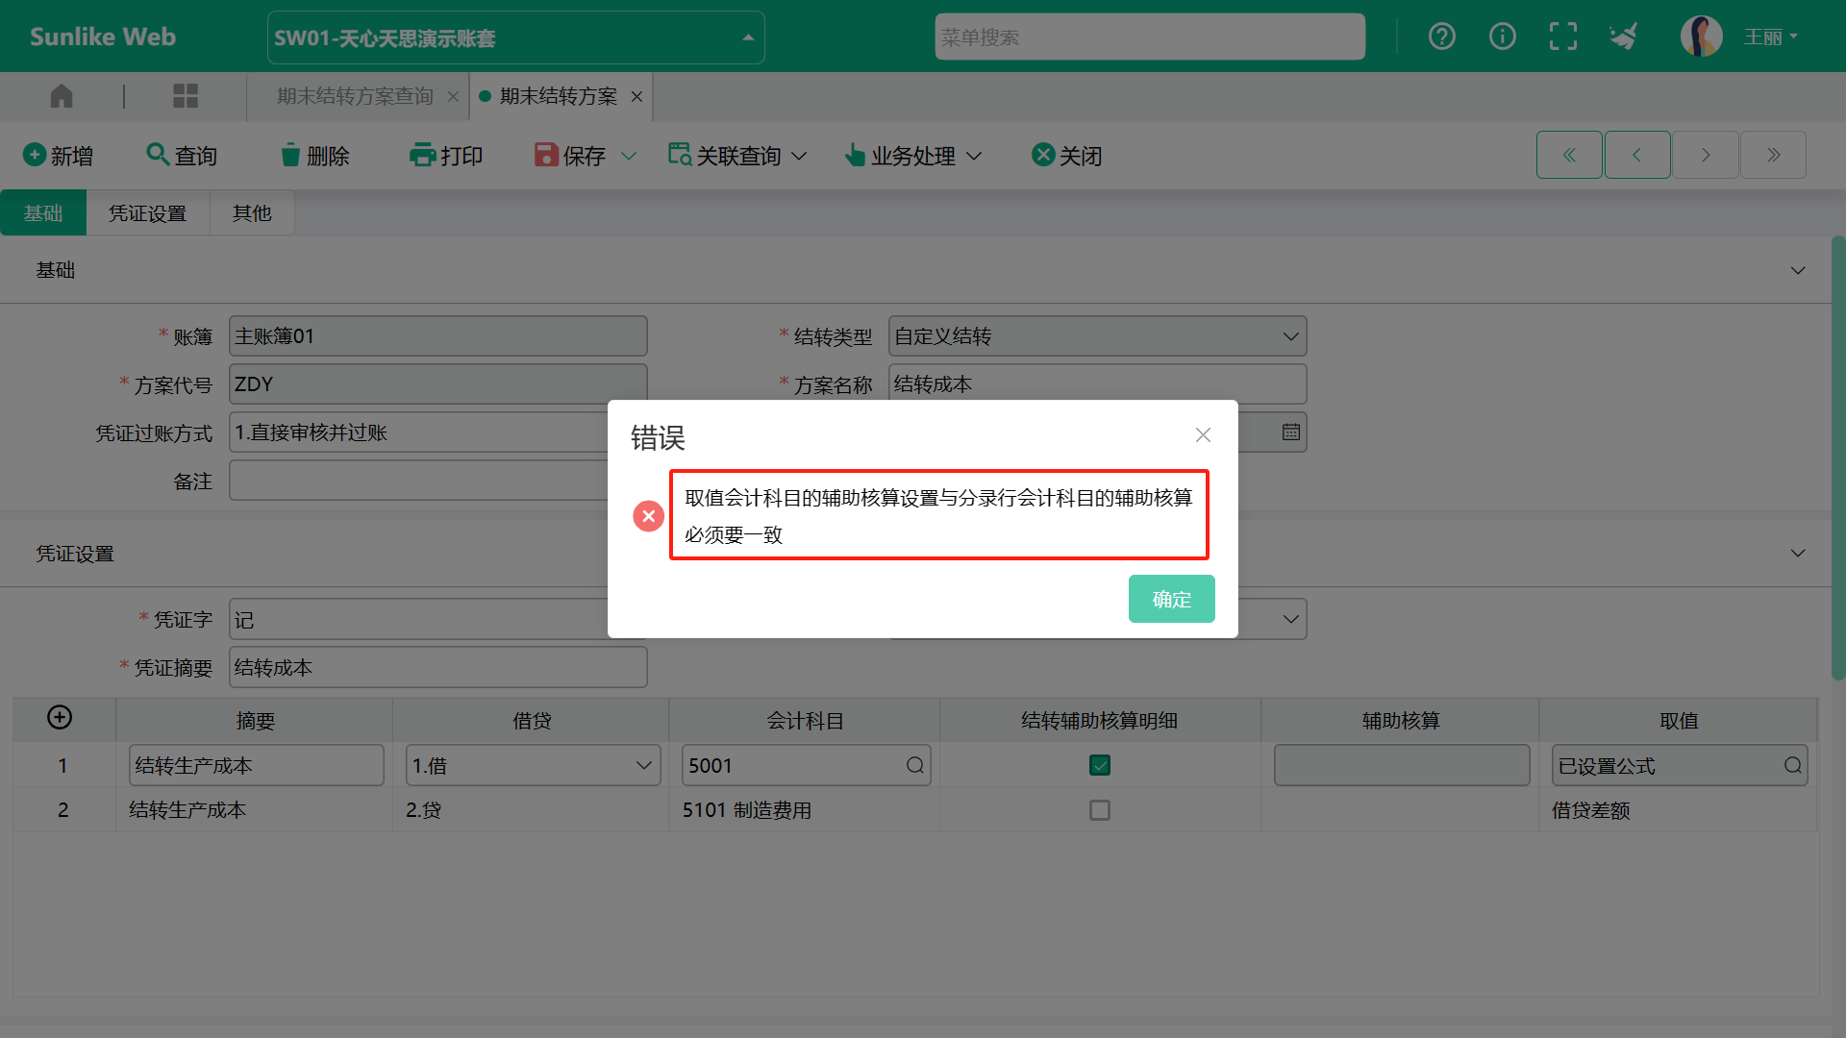
Task: Switch to 期末结转方案查询 tab
Action: click(x=355, y=96)
